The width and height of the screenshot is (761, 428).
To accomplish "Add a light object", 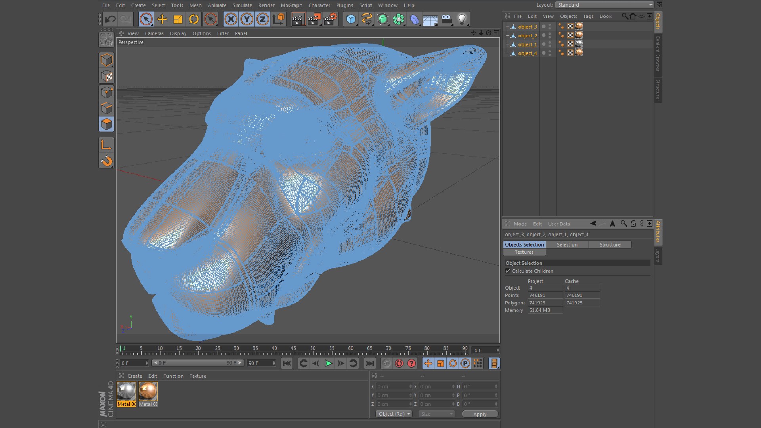I will pyautogui.click(x=462, y=19).
